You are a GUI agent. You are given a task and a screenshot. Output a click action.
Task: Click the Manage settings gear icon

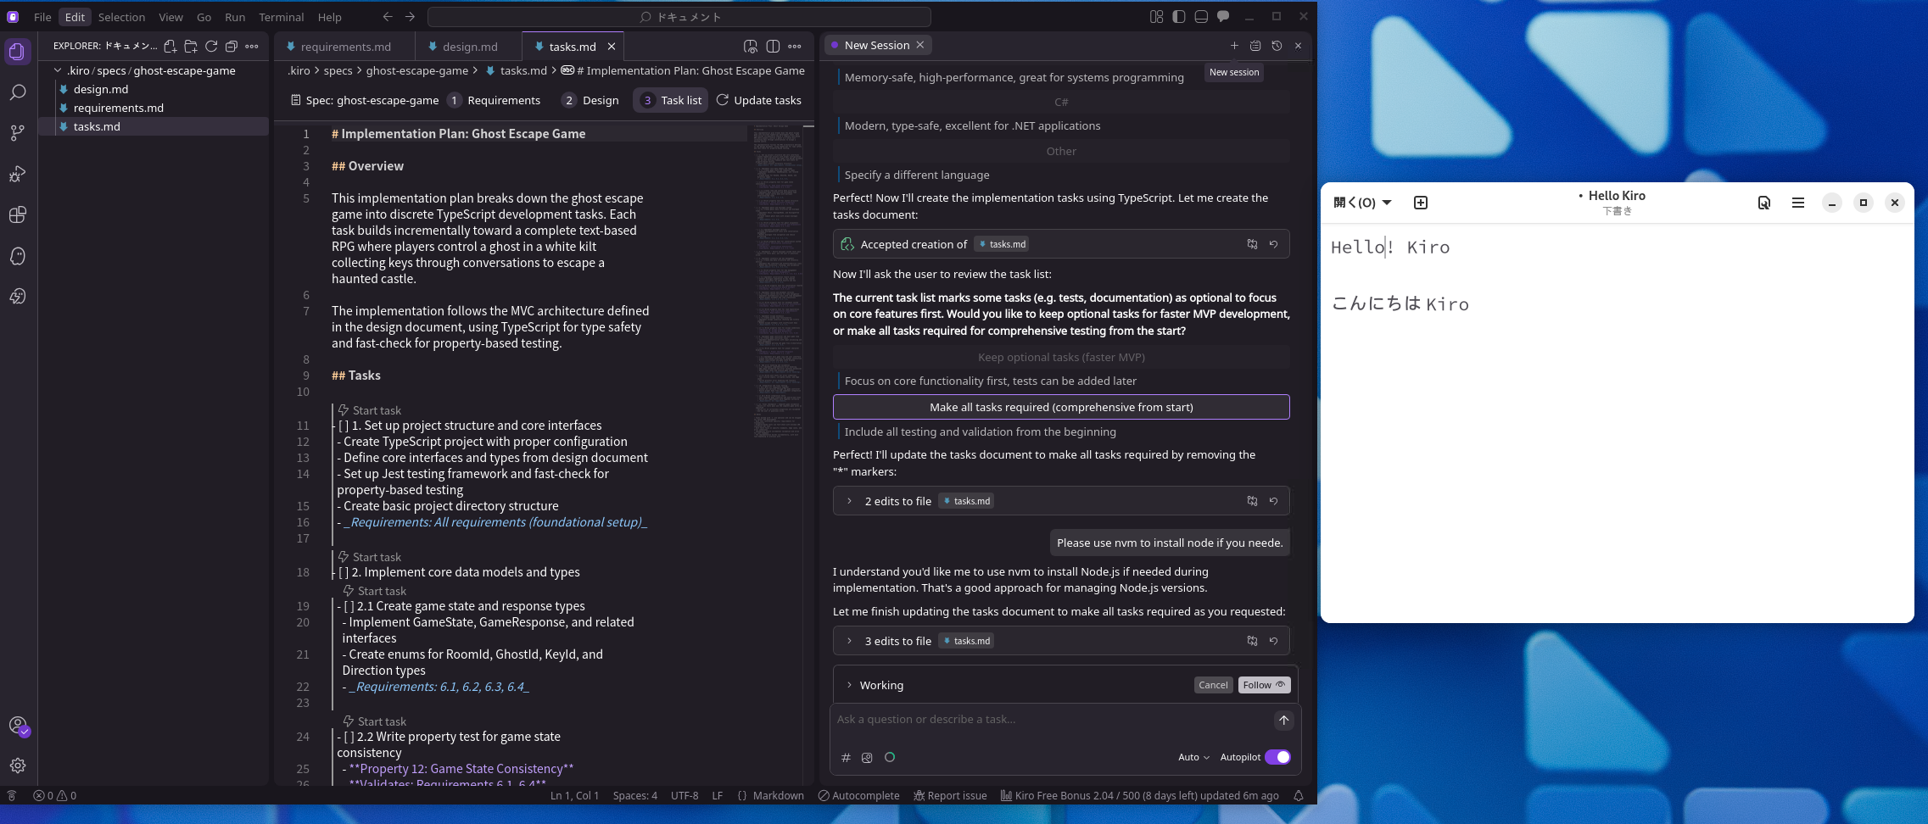(x=18, y=766)
